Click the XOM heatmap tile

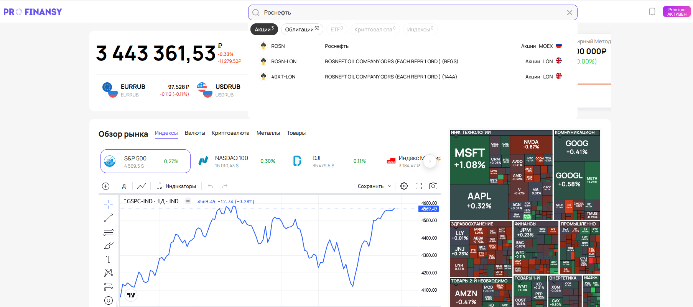point(555,289)
